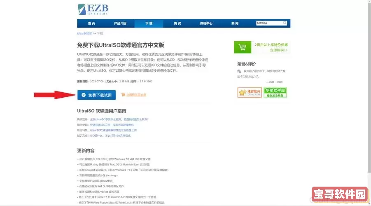Click the orange 立即购买 link beside the download button

click(136, 95)
